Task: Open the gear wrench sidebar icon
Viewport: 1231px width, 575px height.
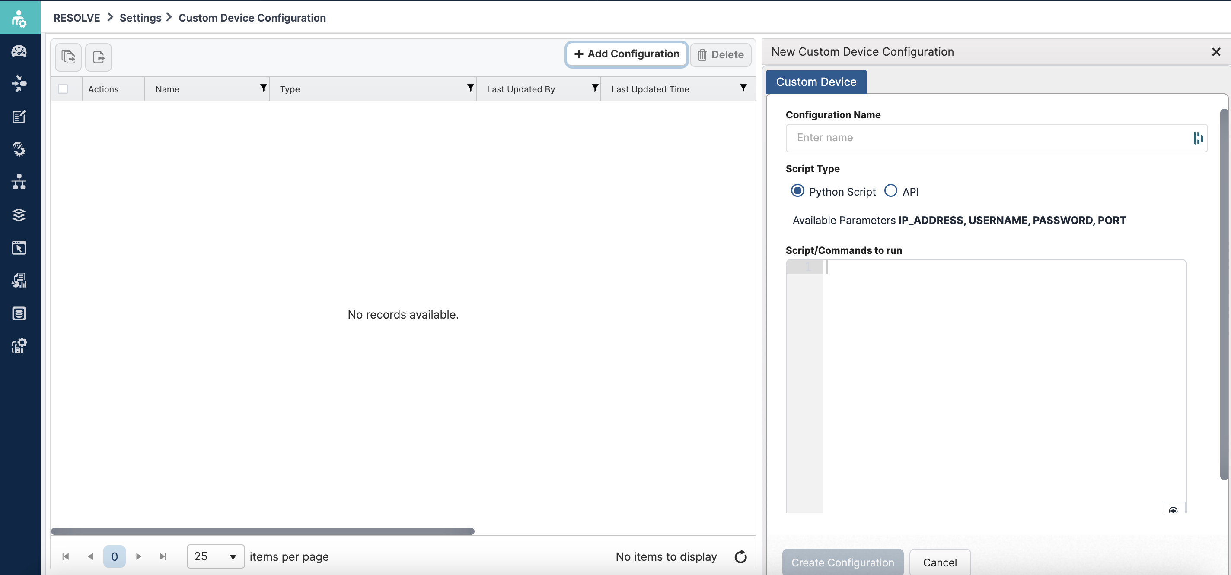Action: click(x=19, y=149)
